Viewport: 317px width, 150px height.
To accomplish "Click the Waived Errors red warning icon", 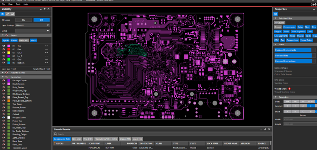I will (x=289, y=89).
